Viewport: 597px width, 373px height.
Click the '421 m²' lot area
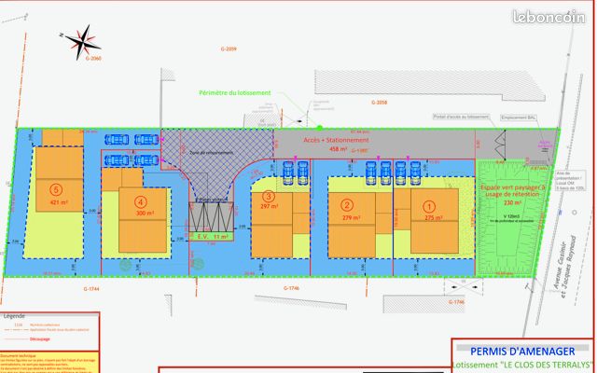pyautogui.click(x=59, y=202)
